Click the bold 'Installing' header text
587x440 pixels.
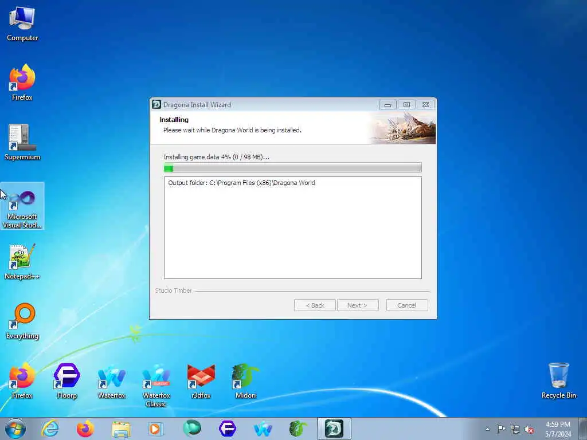174,120
